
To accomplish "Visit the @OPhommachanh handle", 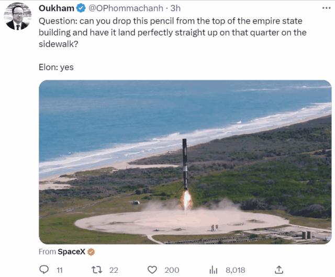I will point(126,8).
